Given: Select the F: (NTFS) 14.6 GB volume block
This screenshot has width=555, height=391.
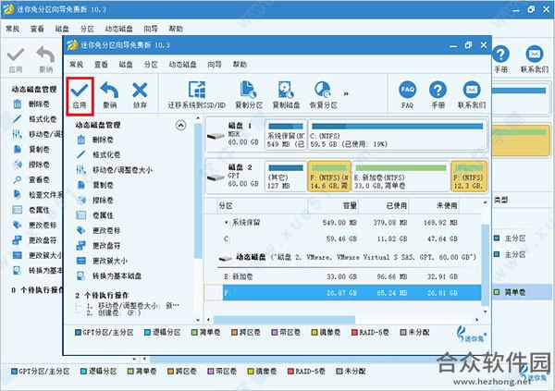Looking at the screenshot, I should [x=329, y=177].
